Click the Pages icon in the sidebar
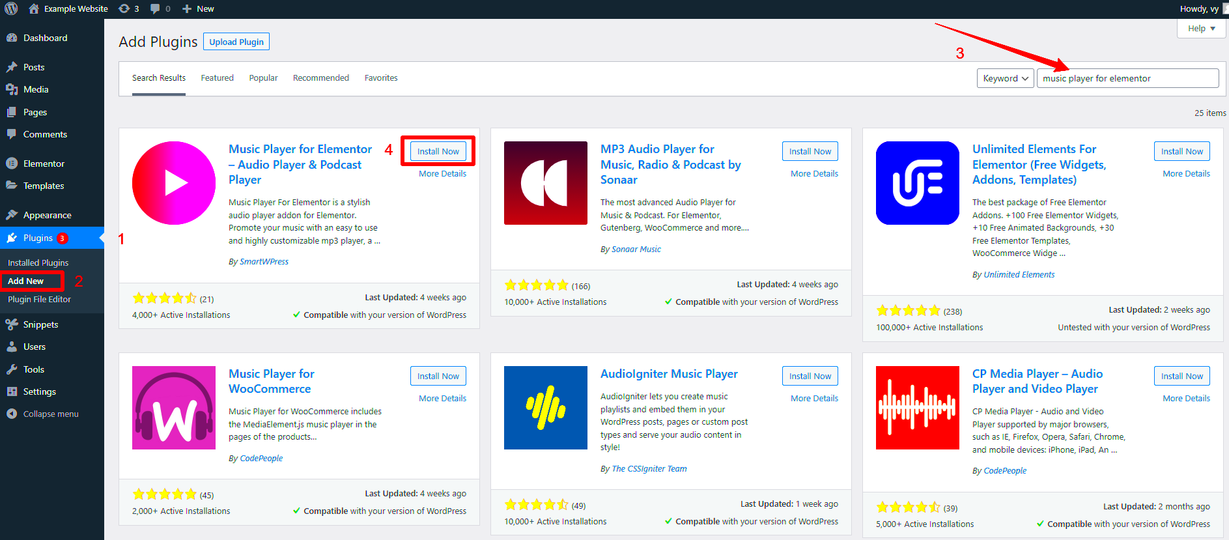Screen dimensions: 1229x540 tap(12, 112)
